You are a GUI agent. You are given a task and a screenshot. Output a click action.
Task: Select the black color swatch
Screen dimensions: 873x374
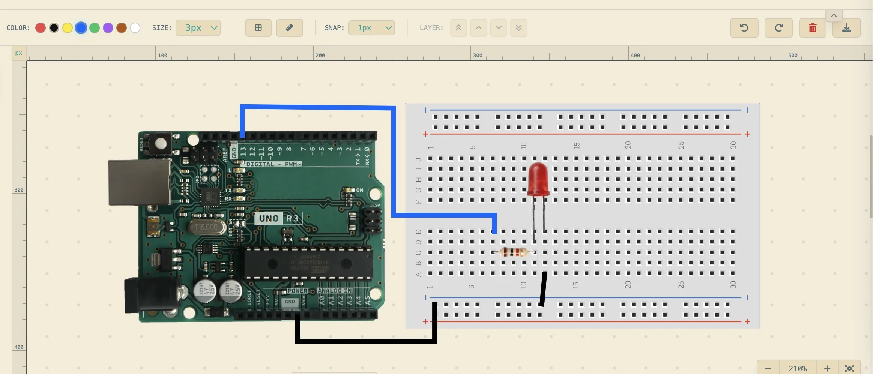(x=54, y=28)
